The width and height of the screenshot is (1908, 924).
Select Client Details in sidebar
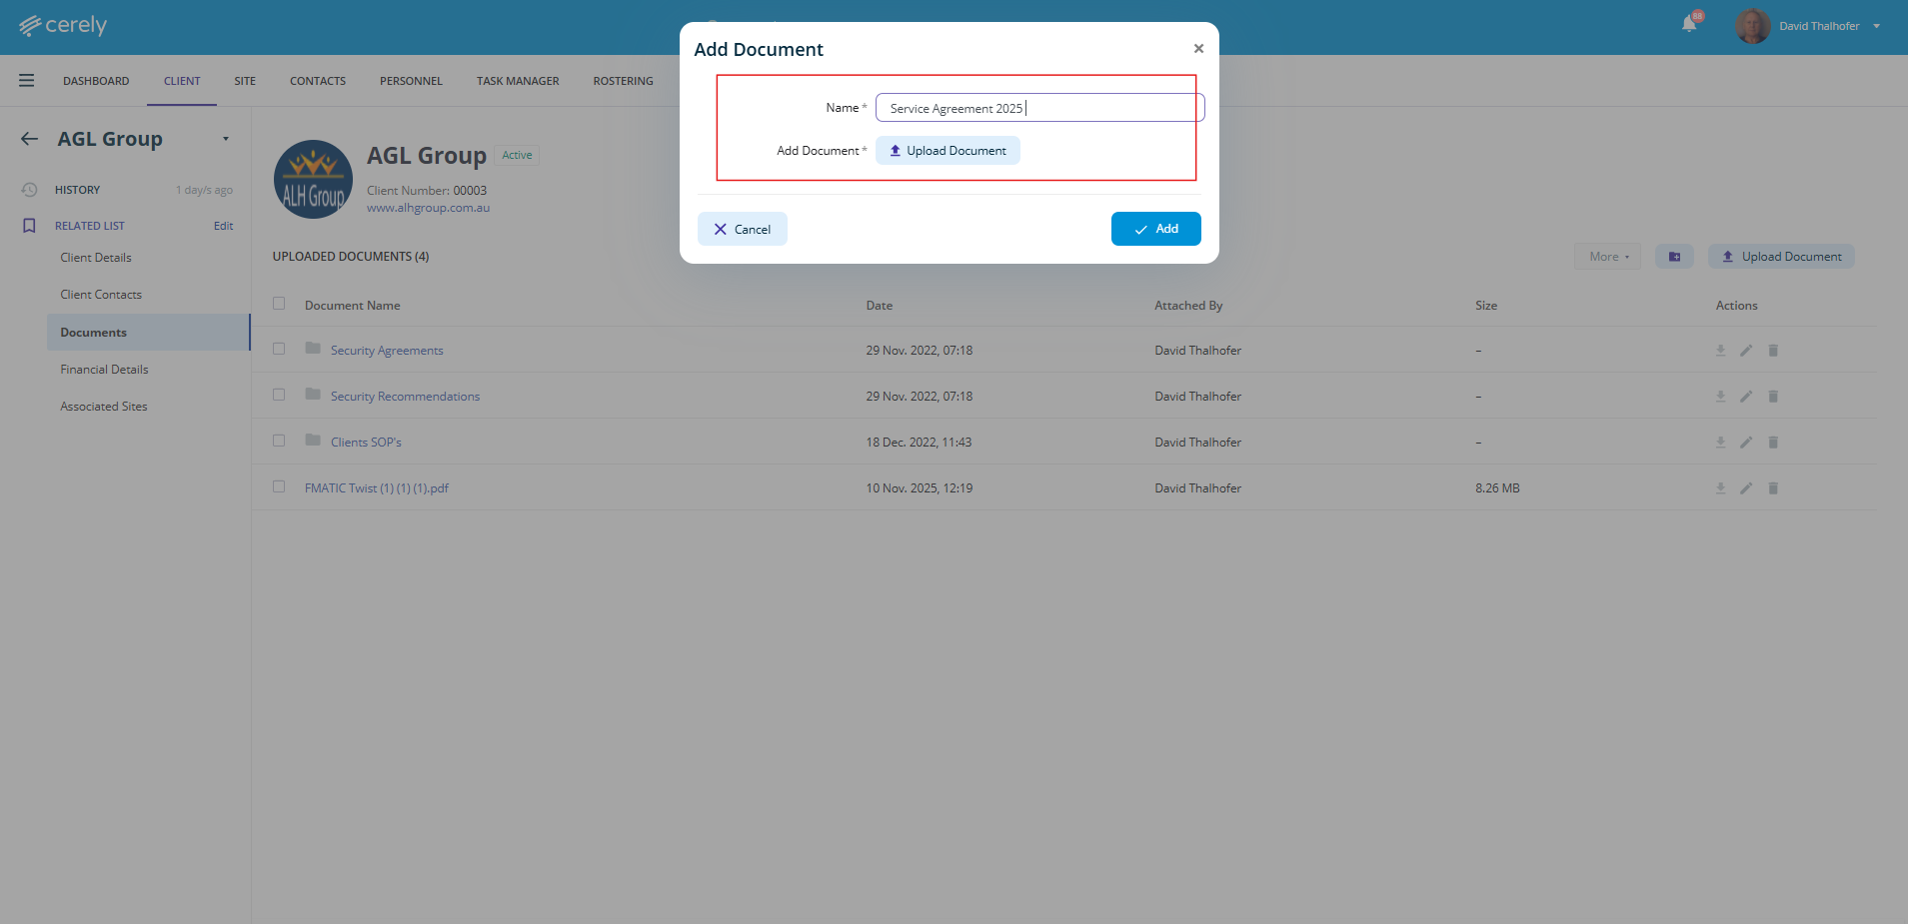pos(96,258)
